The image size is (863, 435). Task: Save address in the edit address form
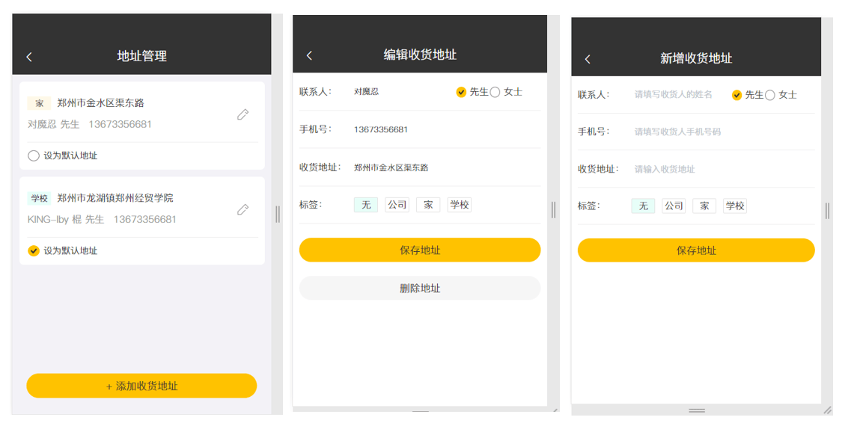click(420, 250)
